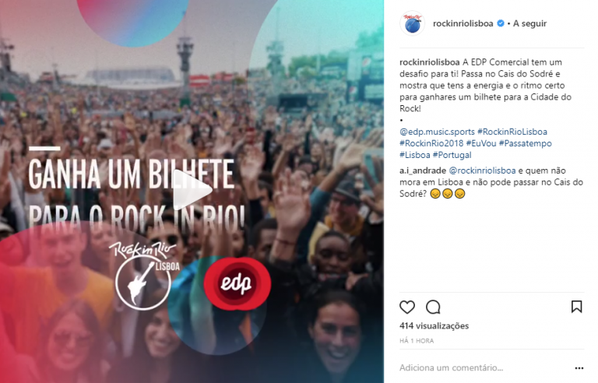The width and height of the screenshot is (598, 383).
Task: Focus the Adiciona um comentário field
Action: tap(484, 367)
